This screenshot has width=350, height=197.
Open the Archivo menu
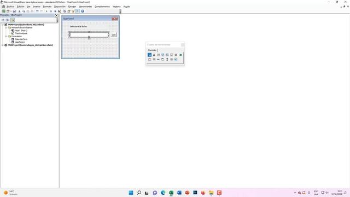coord(10,7)
